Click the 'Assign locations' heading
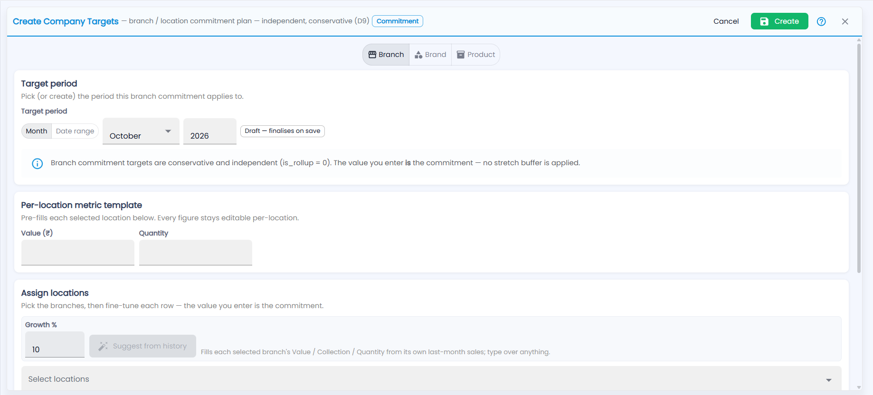Image resolution: width=873 pixels, height=395 pixels. [55, 293]
